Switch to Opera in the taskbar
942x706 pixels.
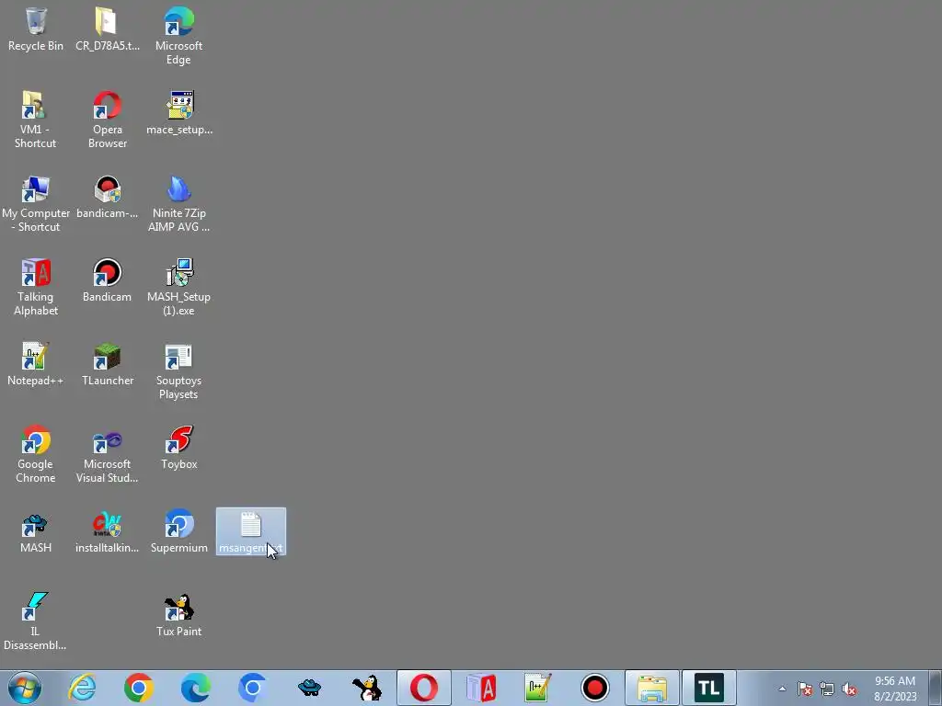pos(423,688)
